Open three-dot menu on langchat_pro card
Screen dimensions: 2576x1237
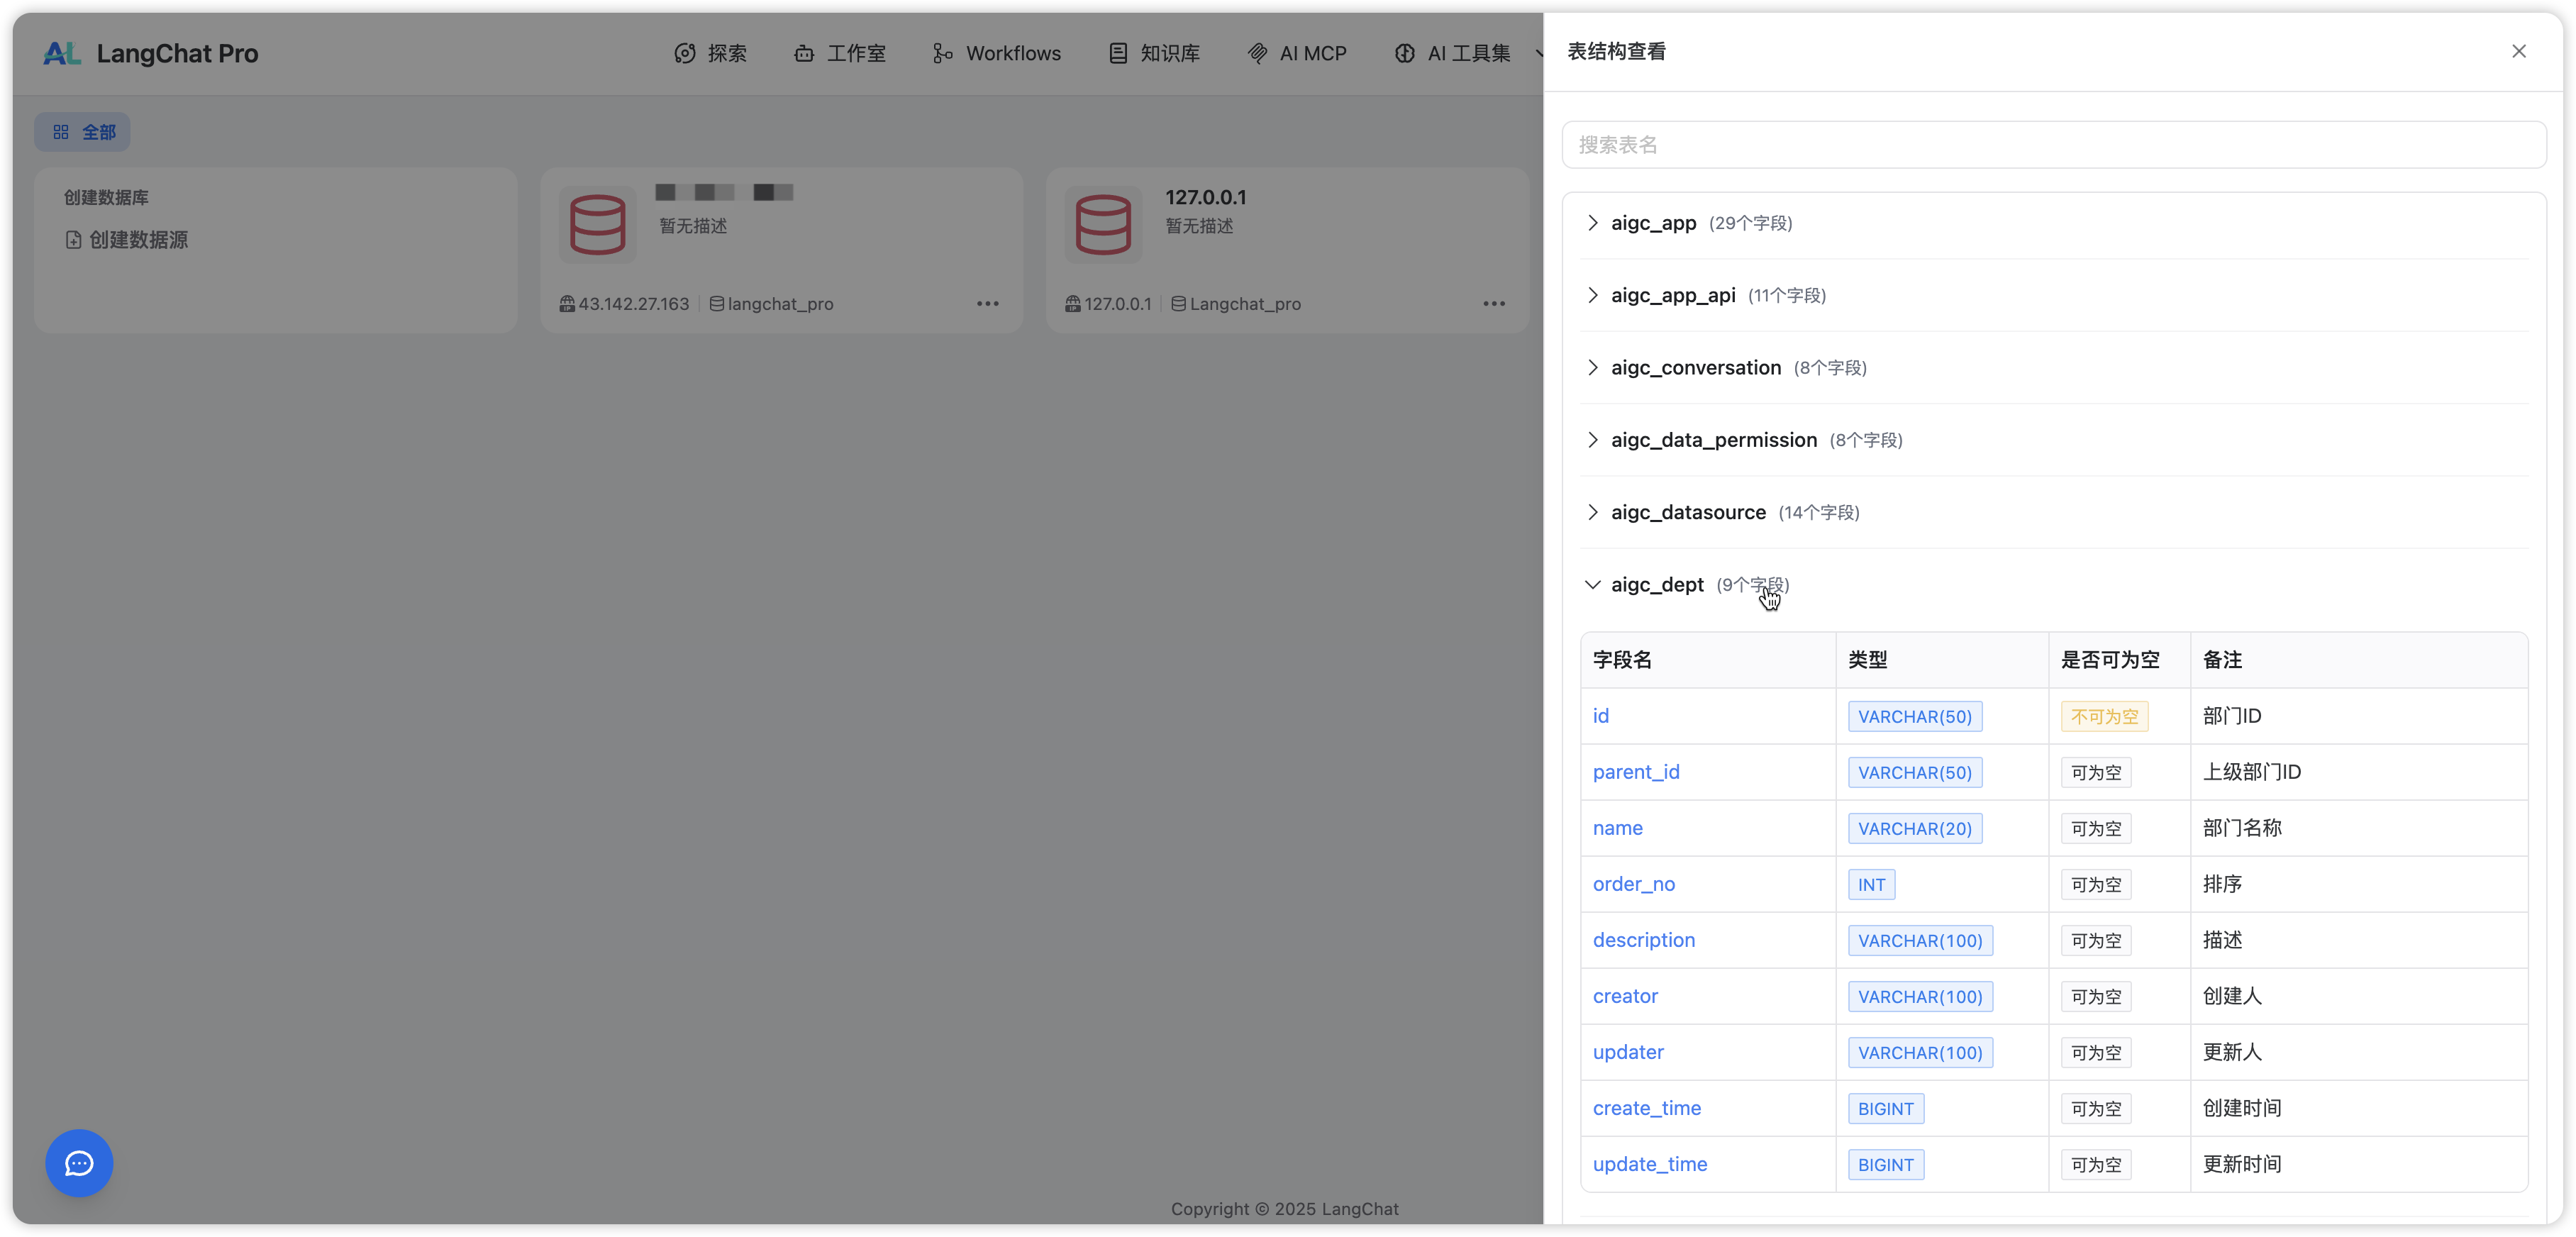pyautogui.click(x=987, y=304)
